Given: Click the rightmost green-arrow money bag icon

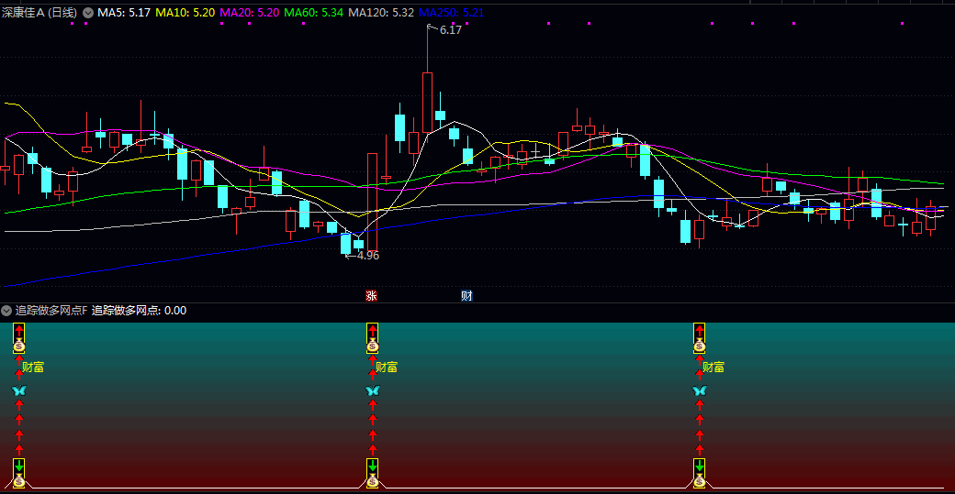Looking at the screenshot, I should [699, 473].
